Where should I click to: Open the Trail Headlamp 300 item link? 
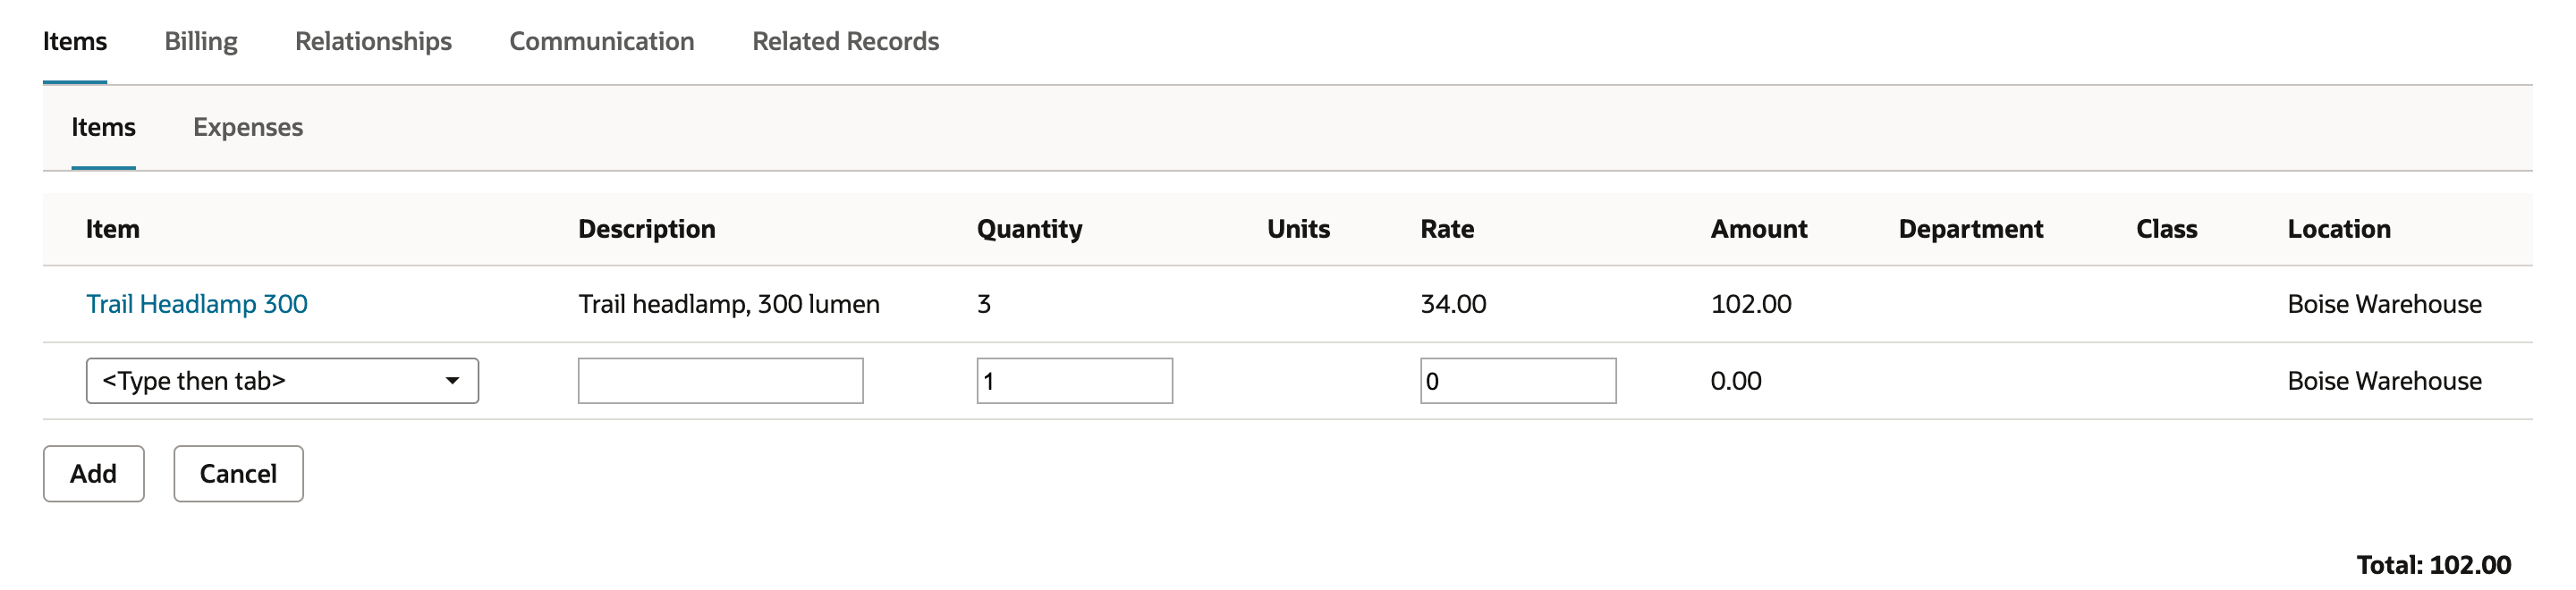point(197,304)
